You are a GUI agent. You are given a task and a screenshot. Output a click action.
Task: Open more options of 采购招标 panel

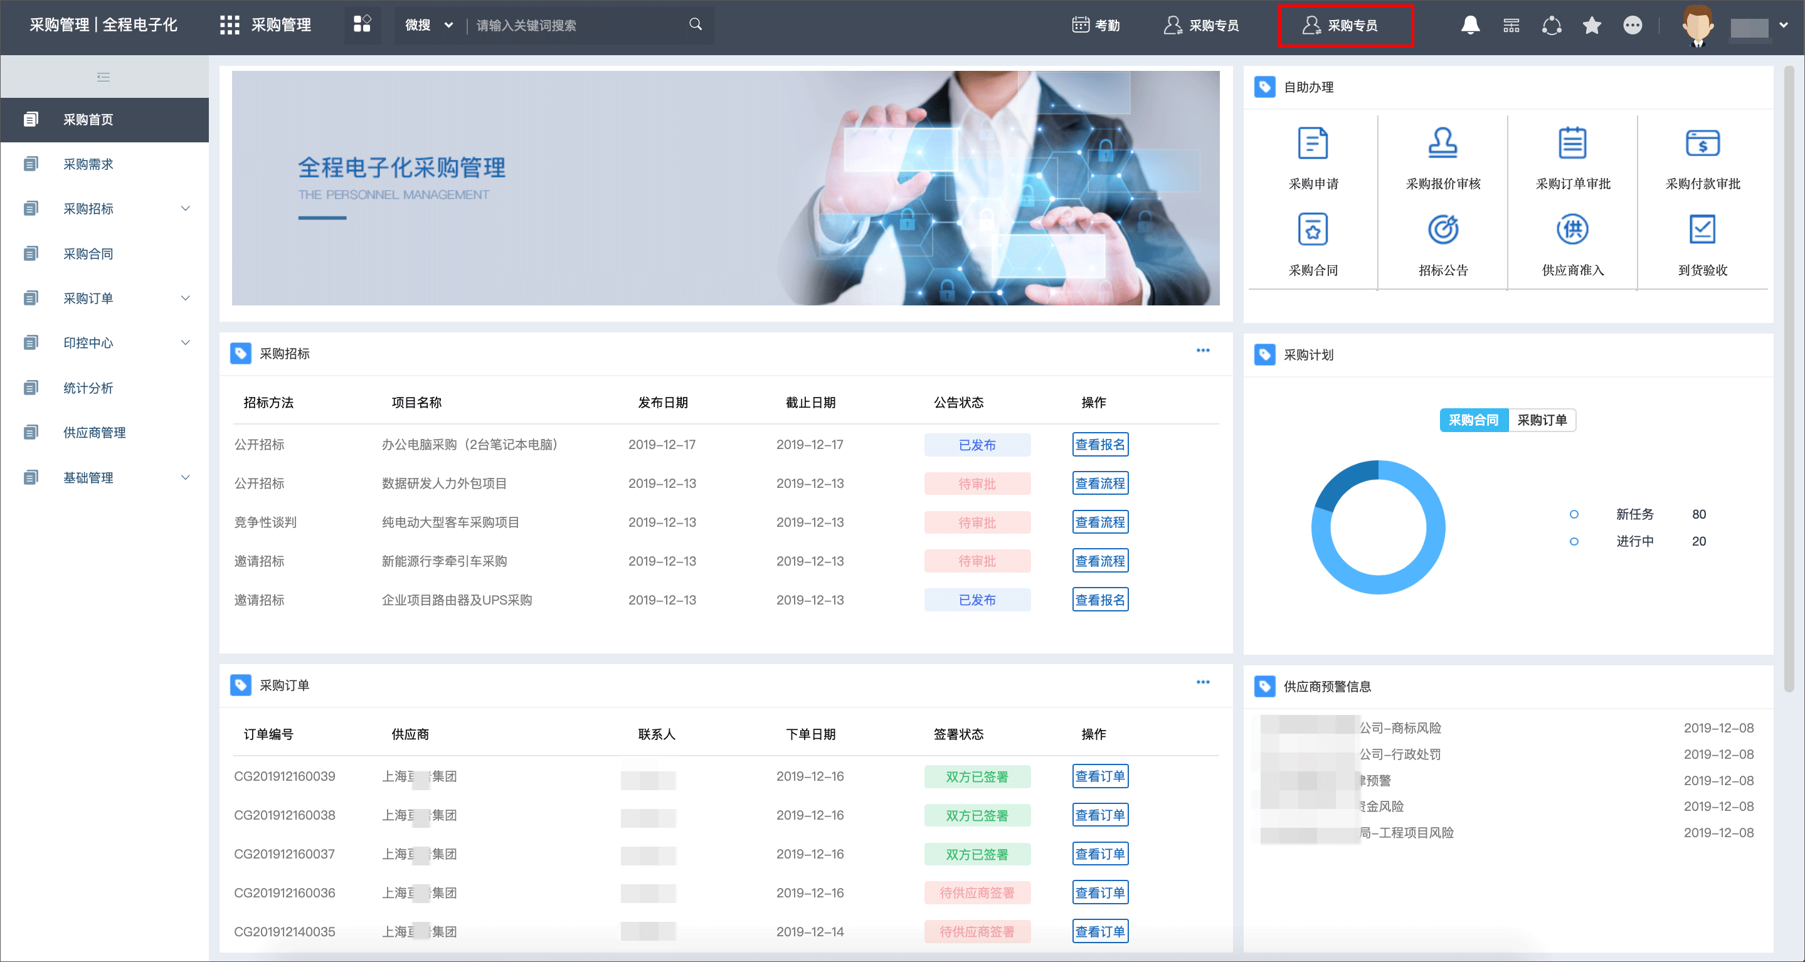coord(1203,351)
